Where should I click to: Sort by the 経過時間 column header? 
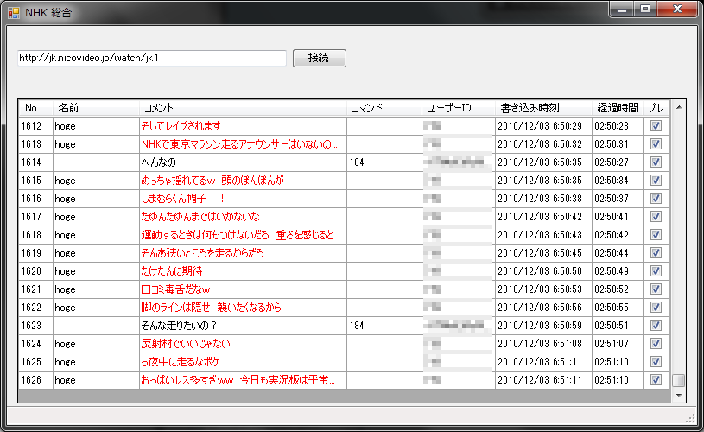click(x=618, y=108)
